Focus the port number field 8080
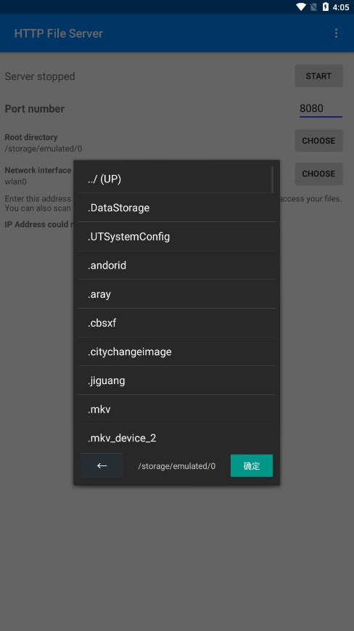 coord(321,109)
